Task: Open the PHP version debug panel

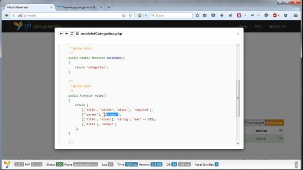Action: pyautogui.click(x=34, y=164)
